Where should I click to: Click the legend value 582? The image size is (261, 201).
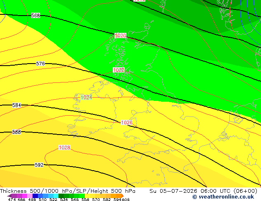click(x=107, y=199)
